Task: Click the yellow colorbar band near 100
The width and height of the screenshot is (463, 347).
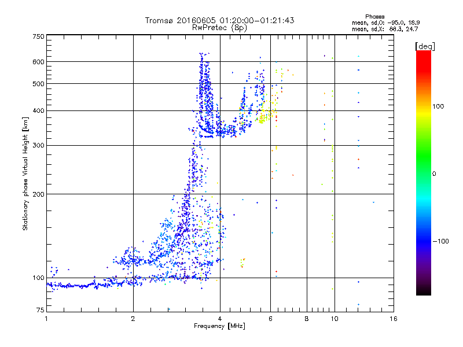Action: pos(424,113)
